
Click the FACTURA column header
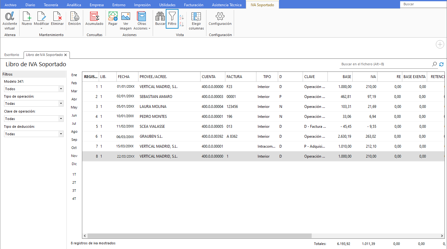pos(241,77)
